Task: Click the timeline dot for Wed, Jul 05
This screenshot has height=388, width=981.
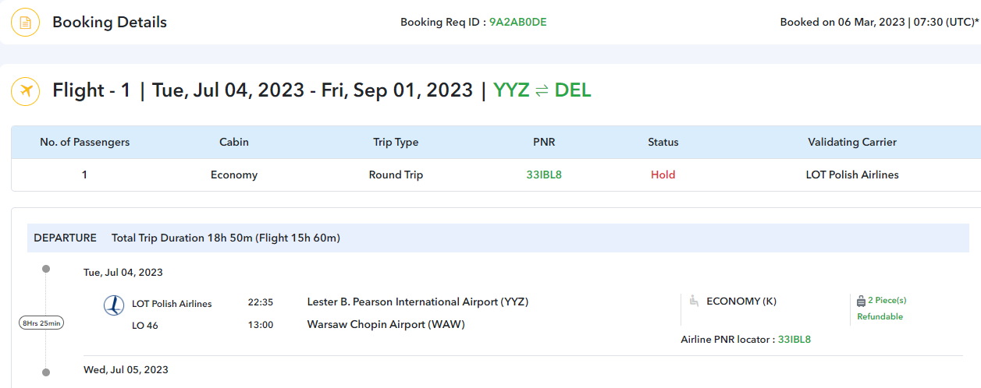Action: [x=46, y=372]
